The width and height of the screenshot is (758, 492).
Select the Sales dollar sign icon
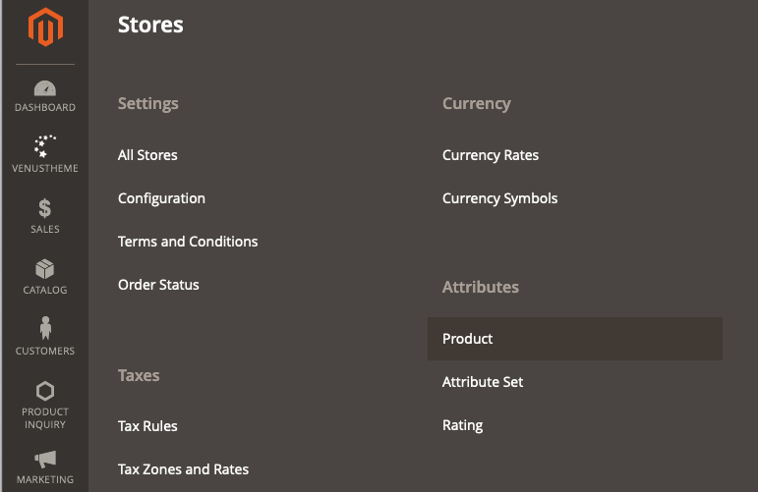45,208
